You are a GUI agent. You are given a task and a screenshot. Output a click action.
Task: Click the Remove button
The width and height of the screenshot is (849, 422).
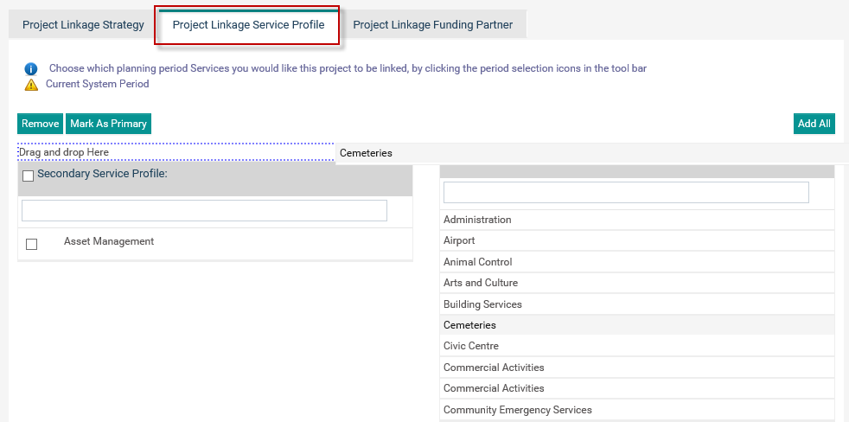pos(40,124)
